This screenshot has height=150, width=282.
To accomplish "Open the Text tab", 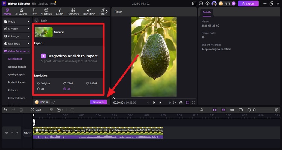I will (x=34, y=12).
